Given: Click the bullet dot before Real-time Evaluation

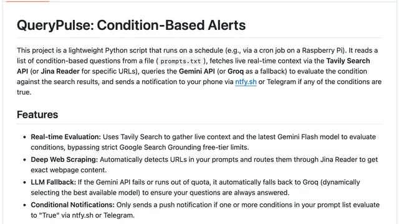Looking at the screenshot, I should point(25,137).
